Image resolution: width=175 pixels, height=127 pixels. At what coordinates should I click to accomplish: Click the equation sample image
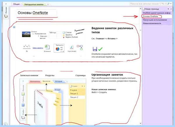pos(27,48)
